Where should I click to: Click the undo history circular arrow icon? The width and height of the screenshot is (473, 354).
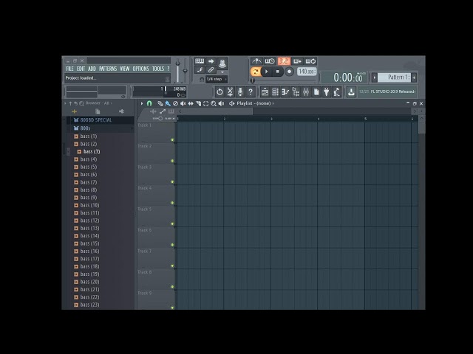(220, 91)
